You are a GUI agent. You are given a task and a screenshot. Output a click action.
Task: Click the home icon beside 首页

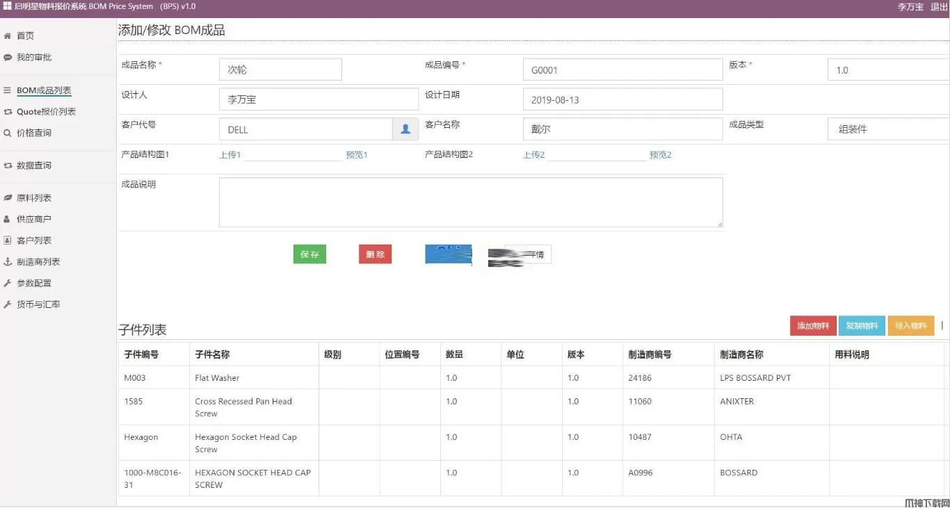coord(8,36)
